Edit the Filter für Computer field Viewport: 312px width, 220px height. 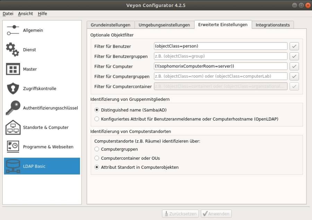(220, 66)
